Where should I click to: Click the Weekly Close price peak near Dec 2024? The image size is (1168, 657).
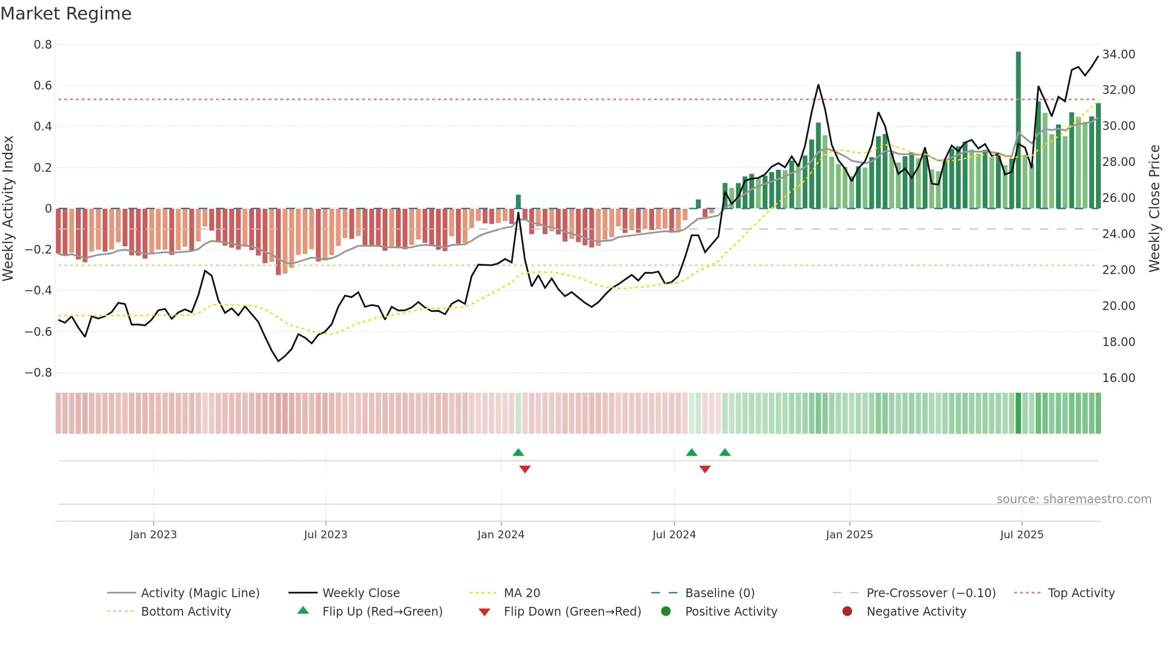tap(818, 85)
